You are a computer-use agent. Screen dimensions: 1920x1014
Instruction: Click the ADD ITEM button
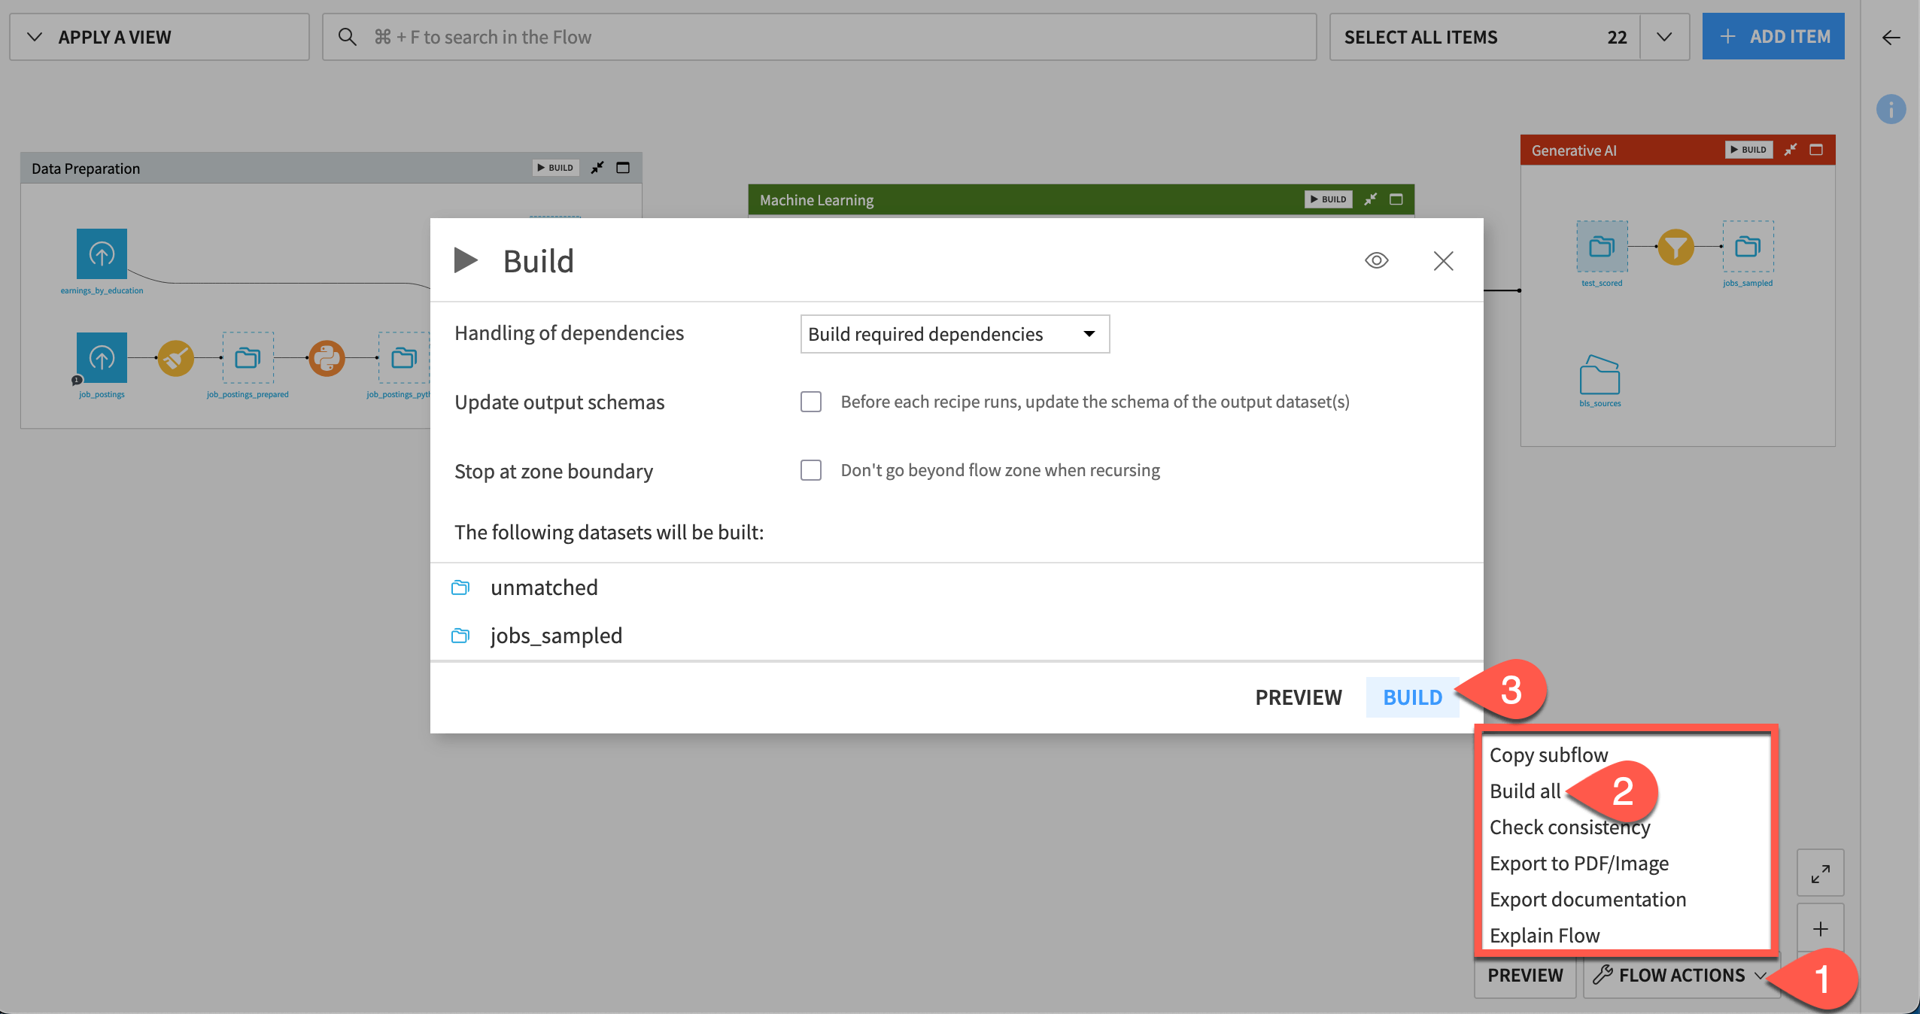coord(1772,36)
